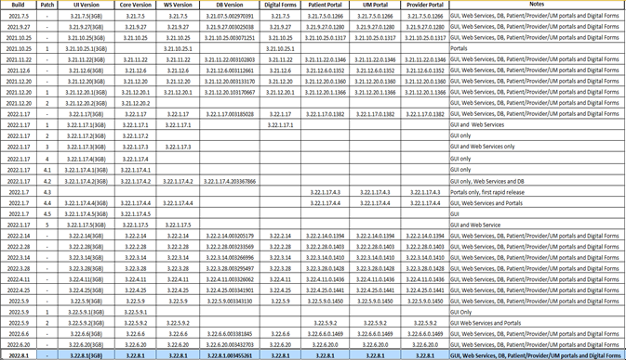Click the Core Version header cell
Image resolution: width=626 pixels, height=360 pixels.
pyautogui.click(x=136, y=6)
